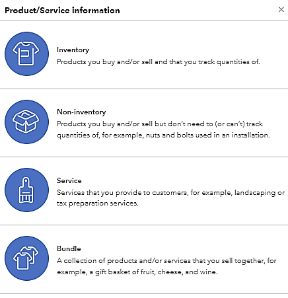Image resolution: width=288 pixels, height=298 pixels.
Task: Click the 'track quantities of' Inventory description
Action: [159, 62]
